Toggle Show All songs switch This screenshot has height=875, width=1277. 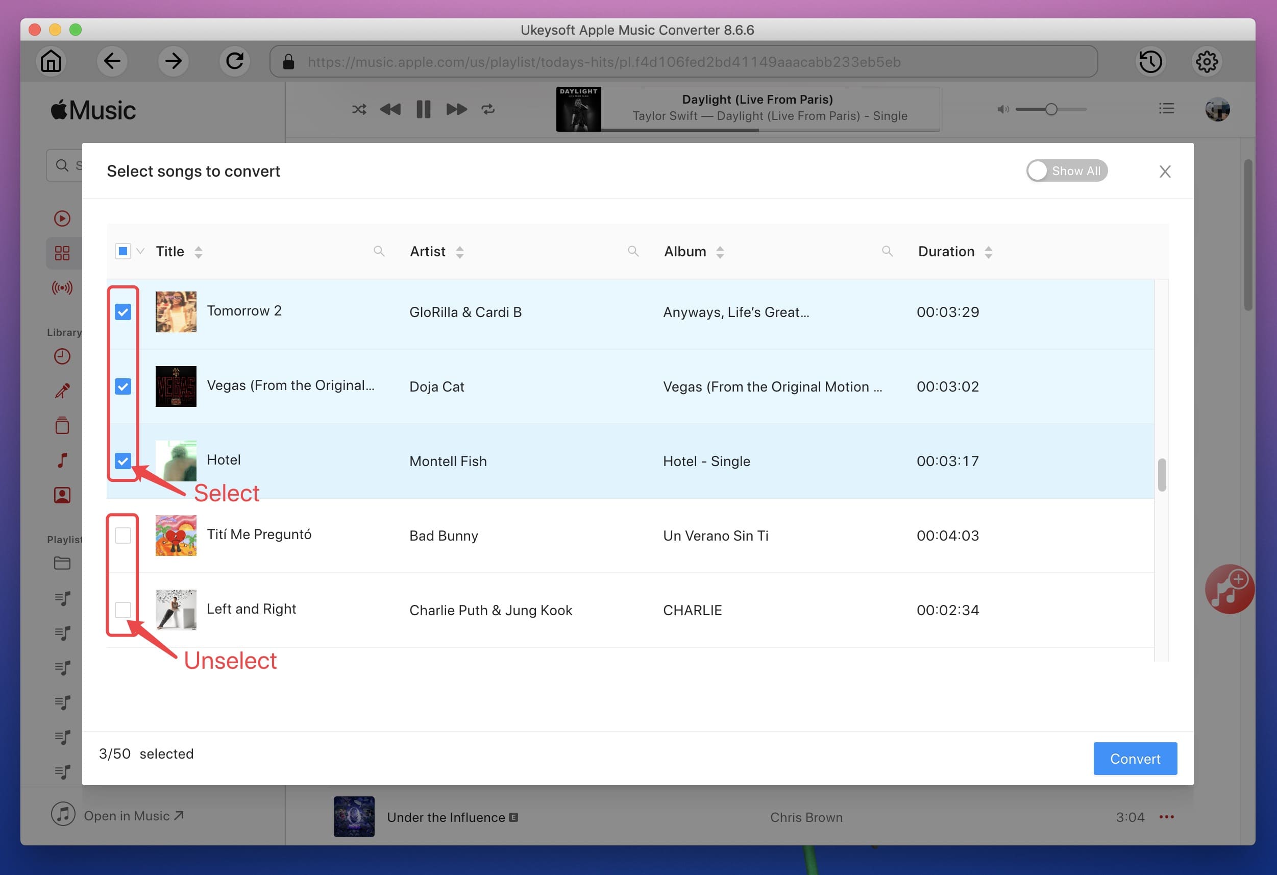click(1066, 171)
